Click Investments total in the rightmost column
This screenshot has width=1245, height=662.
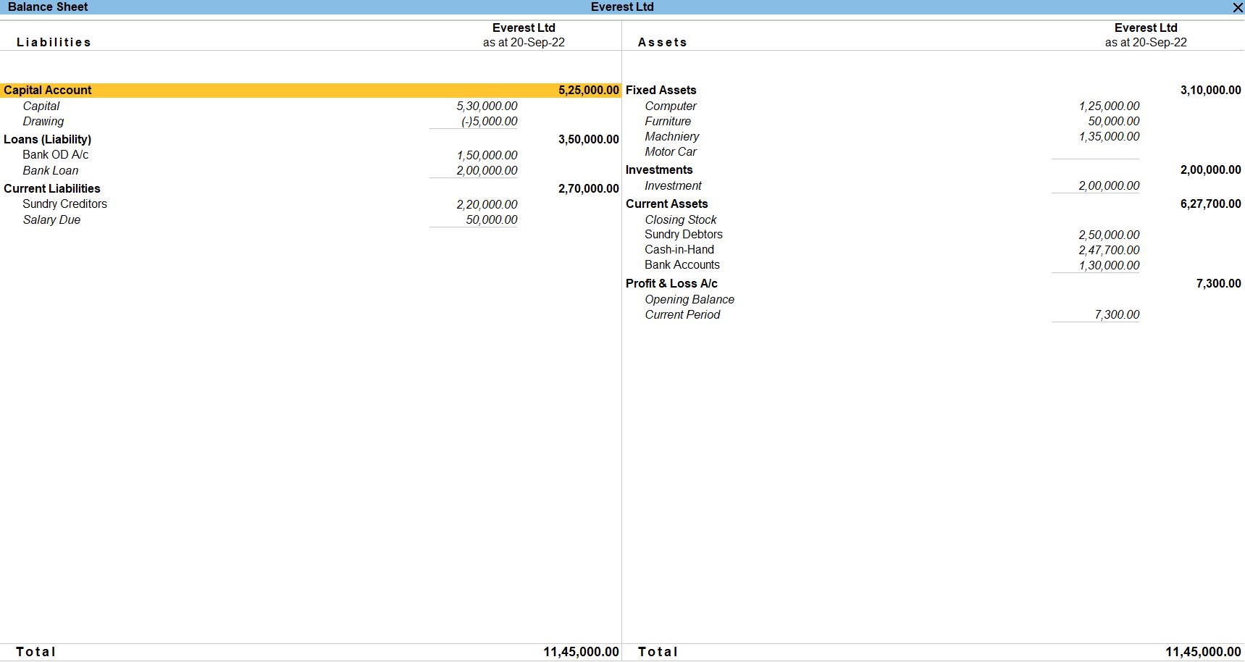1211,170
